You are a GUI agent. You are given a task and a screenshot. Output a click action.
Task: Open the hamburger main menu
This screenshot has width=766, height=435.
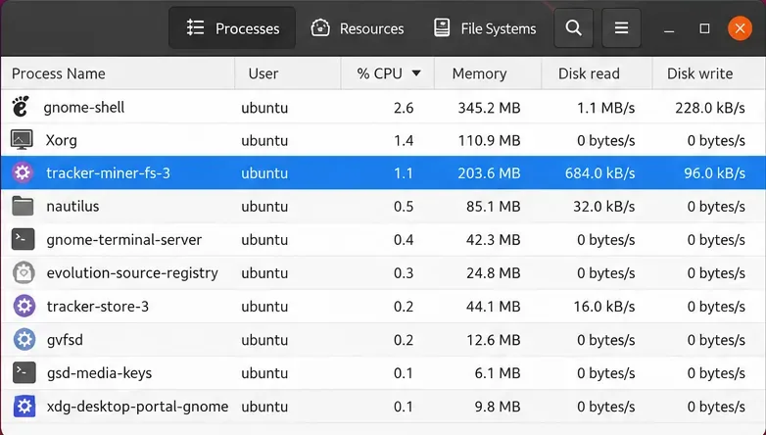point(621,28)
